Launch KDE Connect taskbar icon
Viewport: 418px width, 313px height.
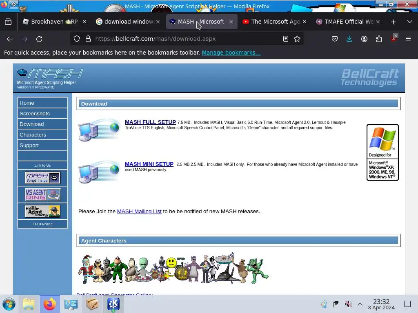[x=113, y=304]
